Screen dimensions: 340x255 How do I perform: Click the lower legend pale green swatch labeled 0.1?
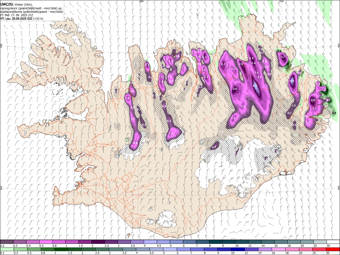pos(7,249)
